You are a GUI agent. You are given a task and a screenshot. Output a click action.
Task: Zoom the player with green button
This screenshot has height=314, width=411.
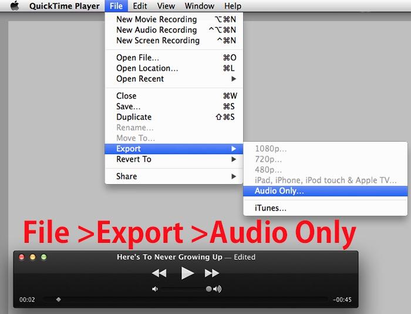click(44, 257)
